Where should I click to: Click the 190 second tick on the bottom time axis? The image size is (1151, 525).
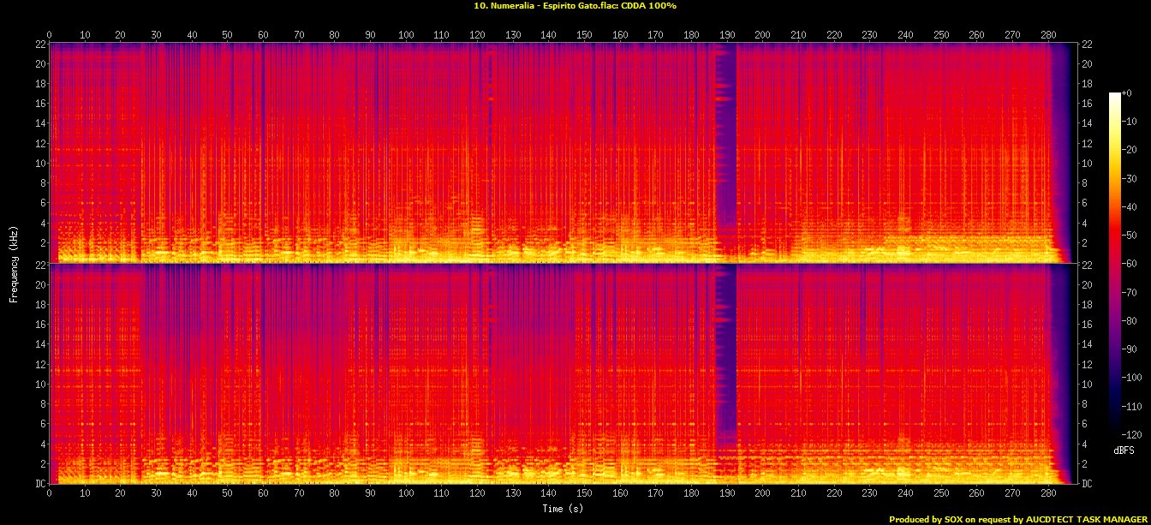(727, 494)
